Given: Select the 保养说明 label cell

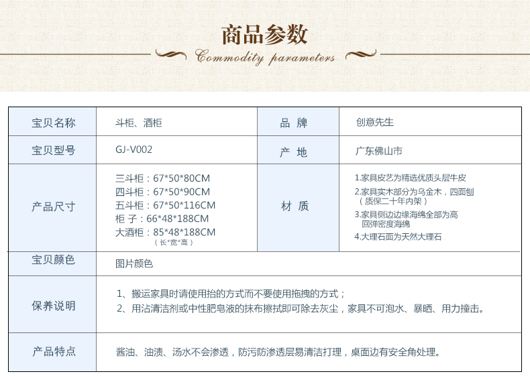Looking at the screenshot, I should 54,306.
